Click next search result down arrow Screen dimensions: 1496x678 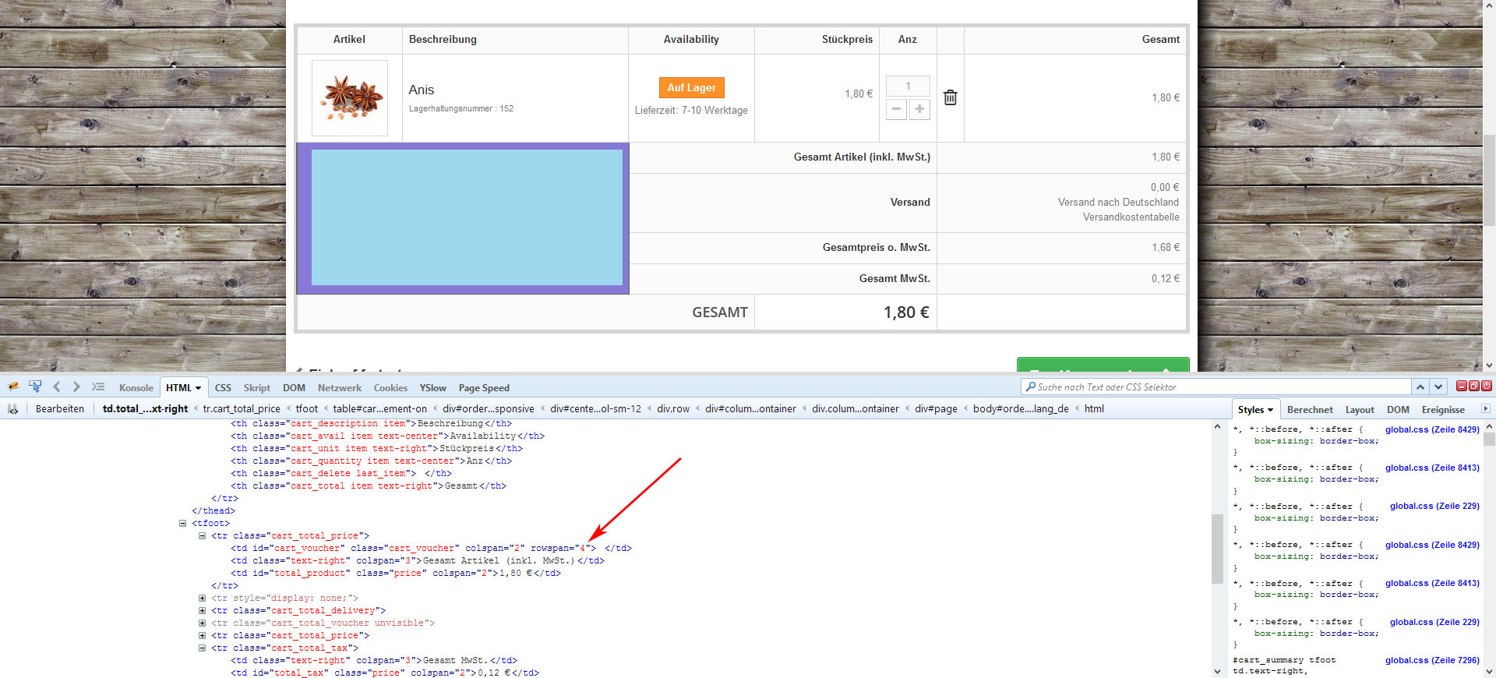pyautogui.click(x=1438, y=387)
